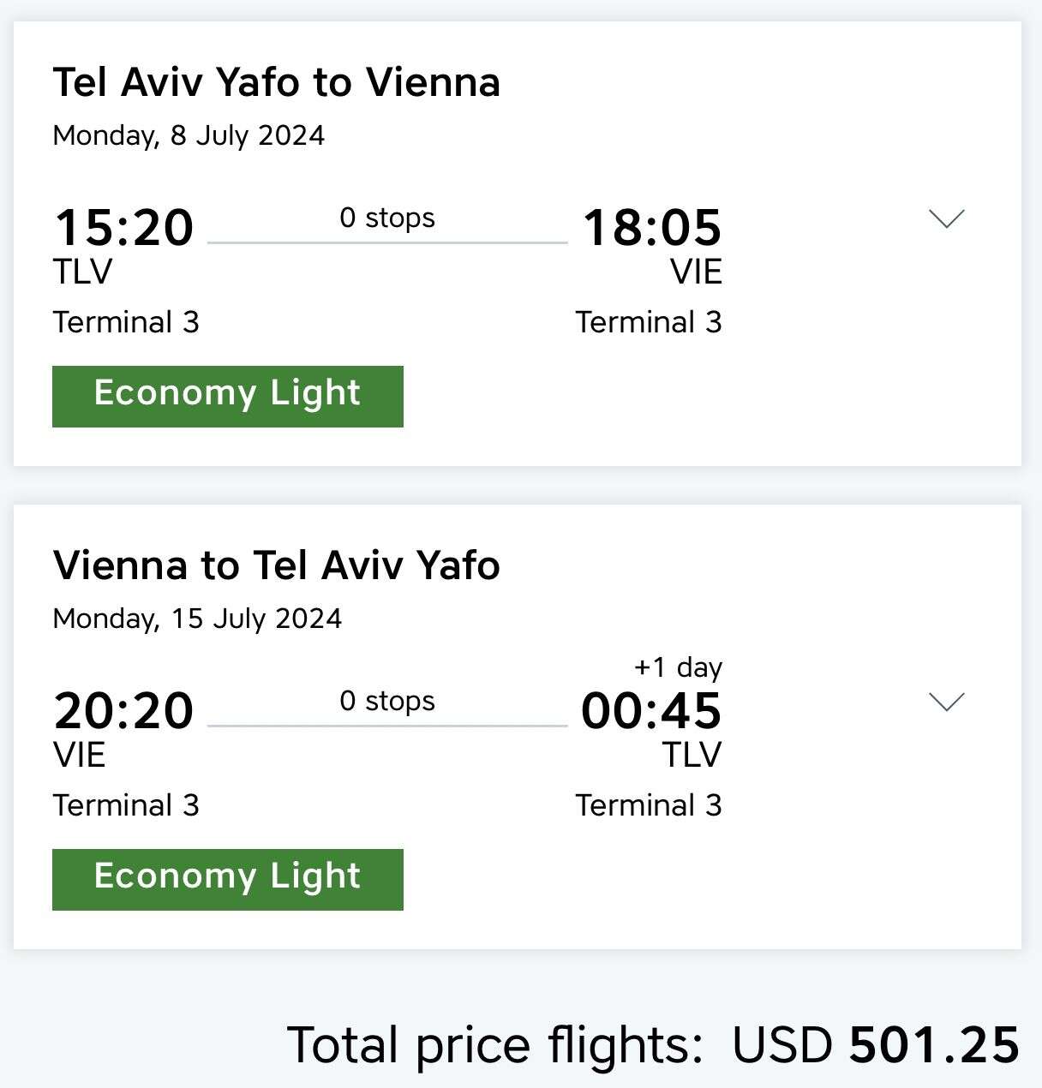Click the 00:45 arrival time
This screenshot has width=1042, height=1088.
coord(651,711)
